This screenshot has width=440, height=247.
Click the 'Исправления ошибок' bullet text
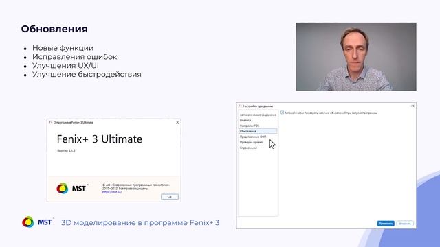point(75,56)
